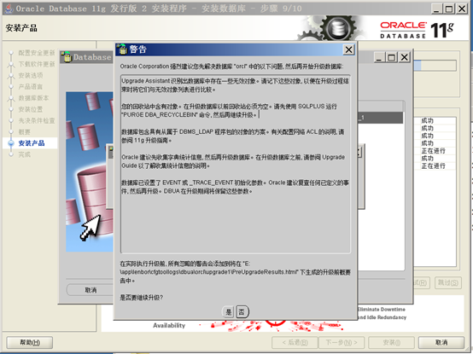The width and height of the screenshot is (473, 354).
Task: Select the 完成 step in sidebar
Action: (25, 154)
